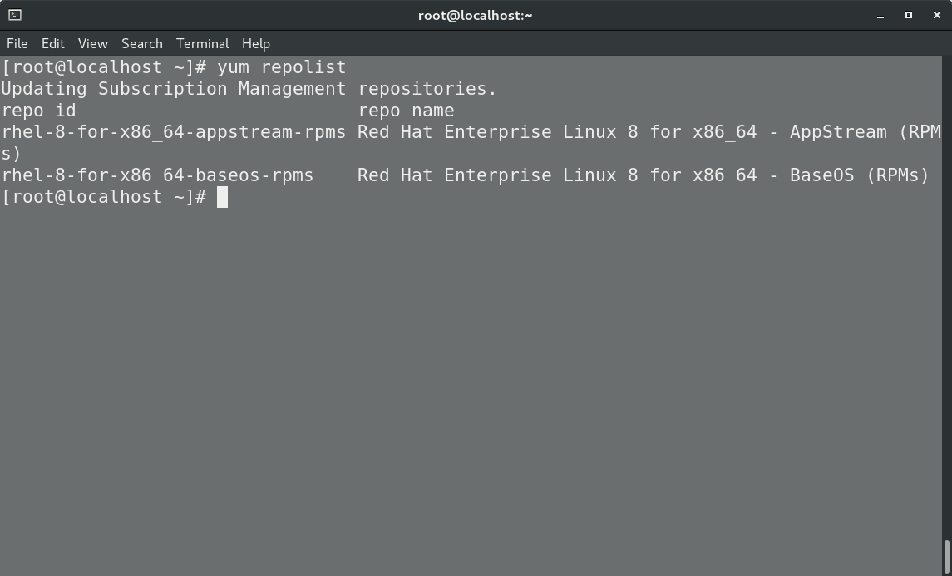This screenshot has width=952, height=576.
Task: Open the Help menu
Action: click(255, 44)
